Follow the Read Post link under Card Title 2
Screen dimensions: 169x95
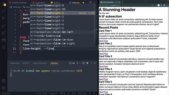coord(103,54)
